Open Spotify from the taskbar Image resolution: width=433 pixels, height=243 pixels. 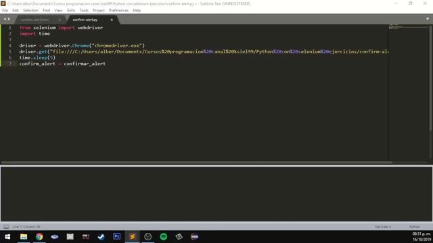pyautogui.click(x=164, y=237)
